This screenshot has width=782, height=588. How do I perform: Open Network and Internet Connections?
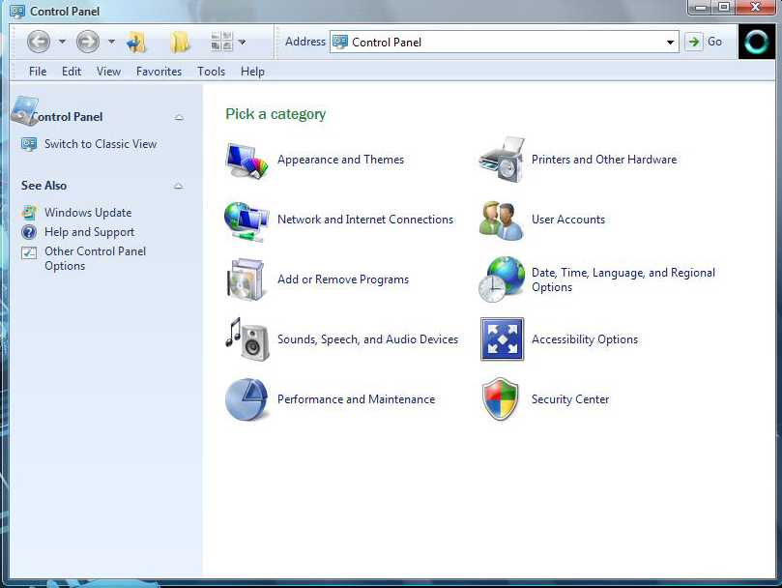(x=365, y=220)
